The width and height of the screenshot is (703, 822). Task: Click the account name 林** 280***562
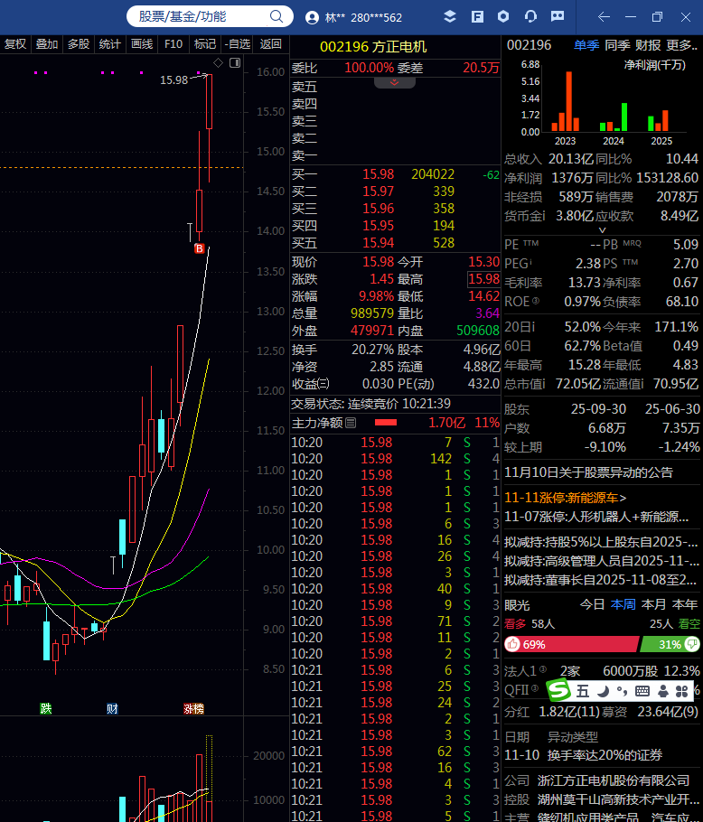363,17
